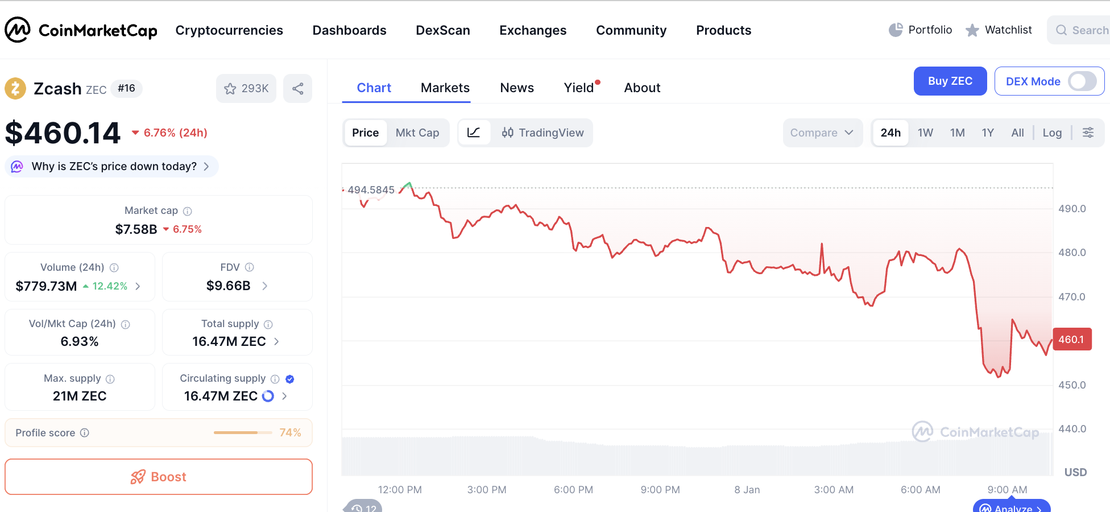This screenshot has height=512, width=1110.
Task: Select the line chart type icon
Action: (x=475, y=133)
